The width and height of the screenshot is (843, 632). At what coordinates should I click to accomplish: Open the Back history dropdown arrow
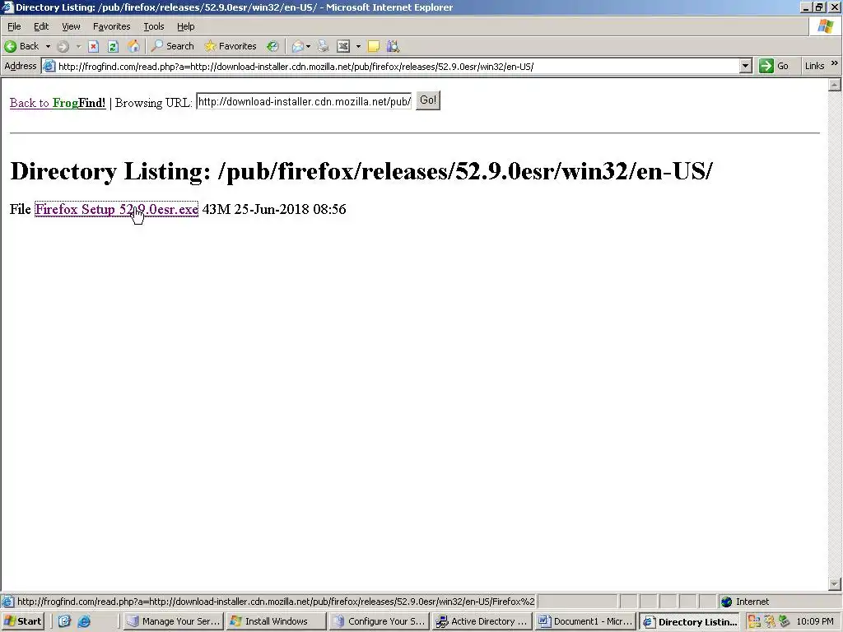coord(48,46)
